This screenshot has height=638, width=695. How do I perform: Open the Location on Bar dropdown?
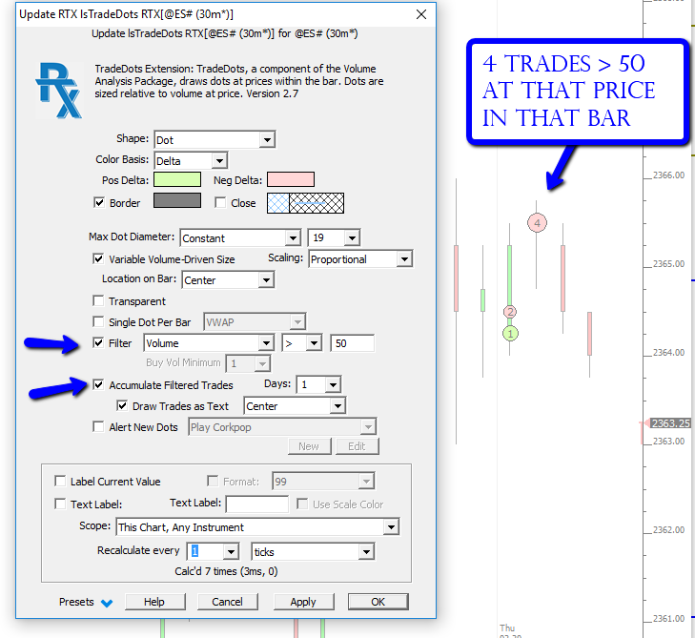(228, 280)
